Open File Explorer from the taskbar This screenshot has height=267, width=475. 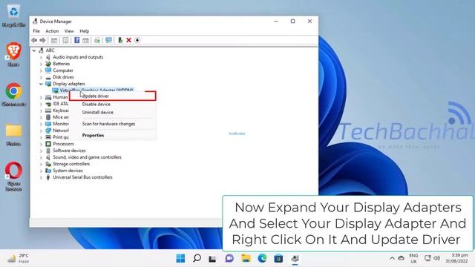(x=246, y=258)
